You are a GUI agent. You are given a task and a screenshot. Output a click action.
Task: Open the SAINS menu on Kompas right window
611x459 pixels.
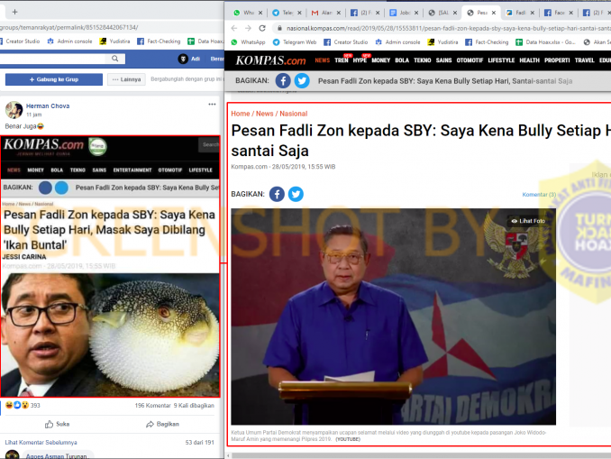[x=443, y=60]
